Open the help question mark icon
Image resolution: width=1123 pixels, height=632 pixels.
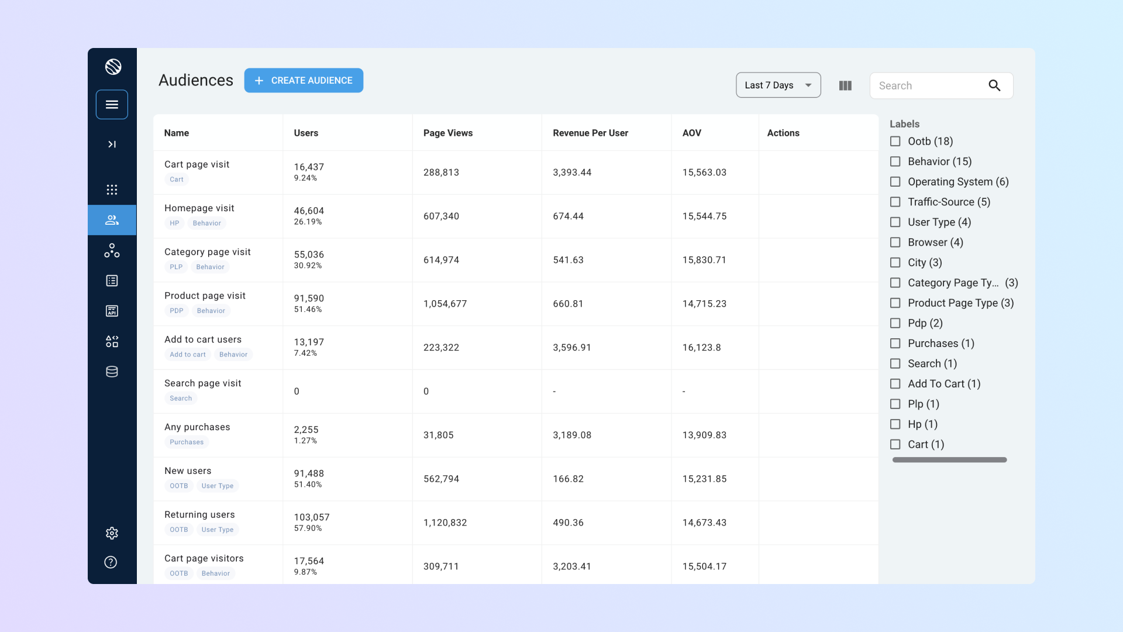111,562
